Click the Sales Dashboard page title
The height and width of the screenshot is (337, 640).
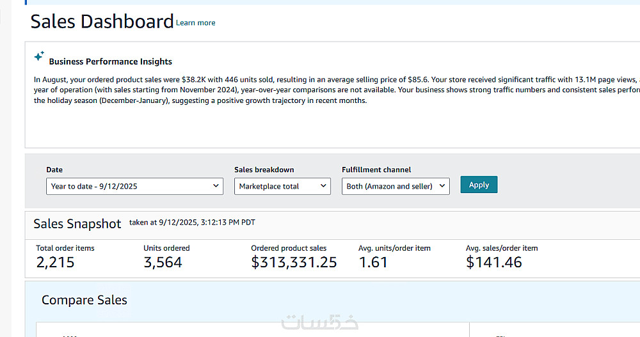tap(102, 21)
